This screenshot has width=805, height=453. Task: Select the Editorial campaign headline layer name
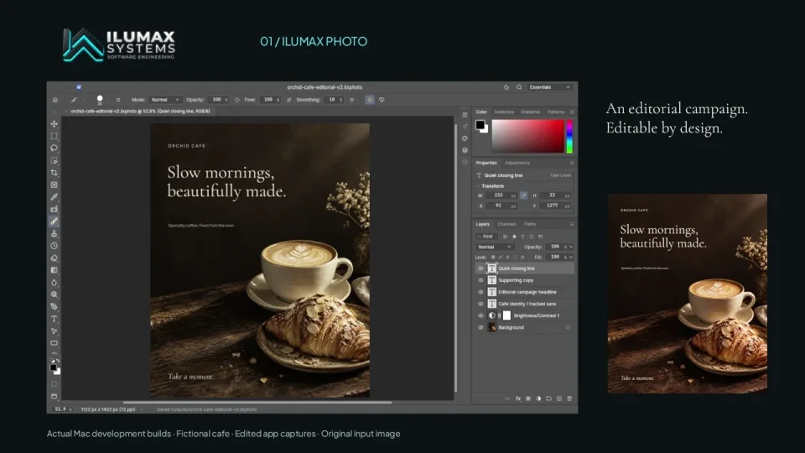click(527, 292)
